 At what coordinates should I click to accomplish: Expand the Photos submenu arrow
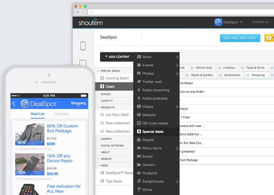coord(177,74)
